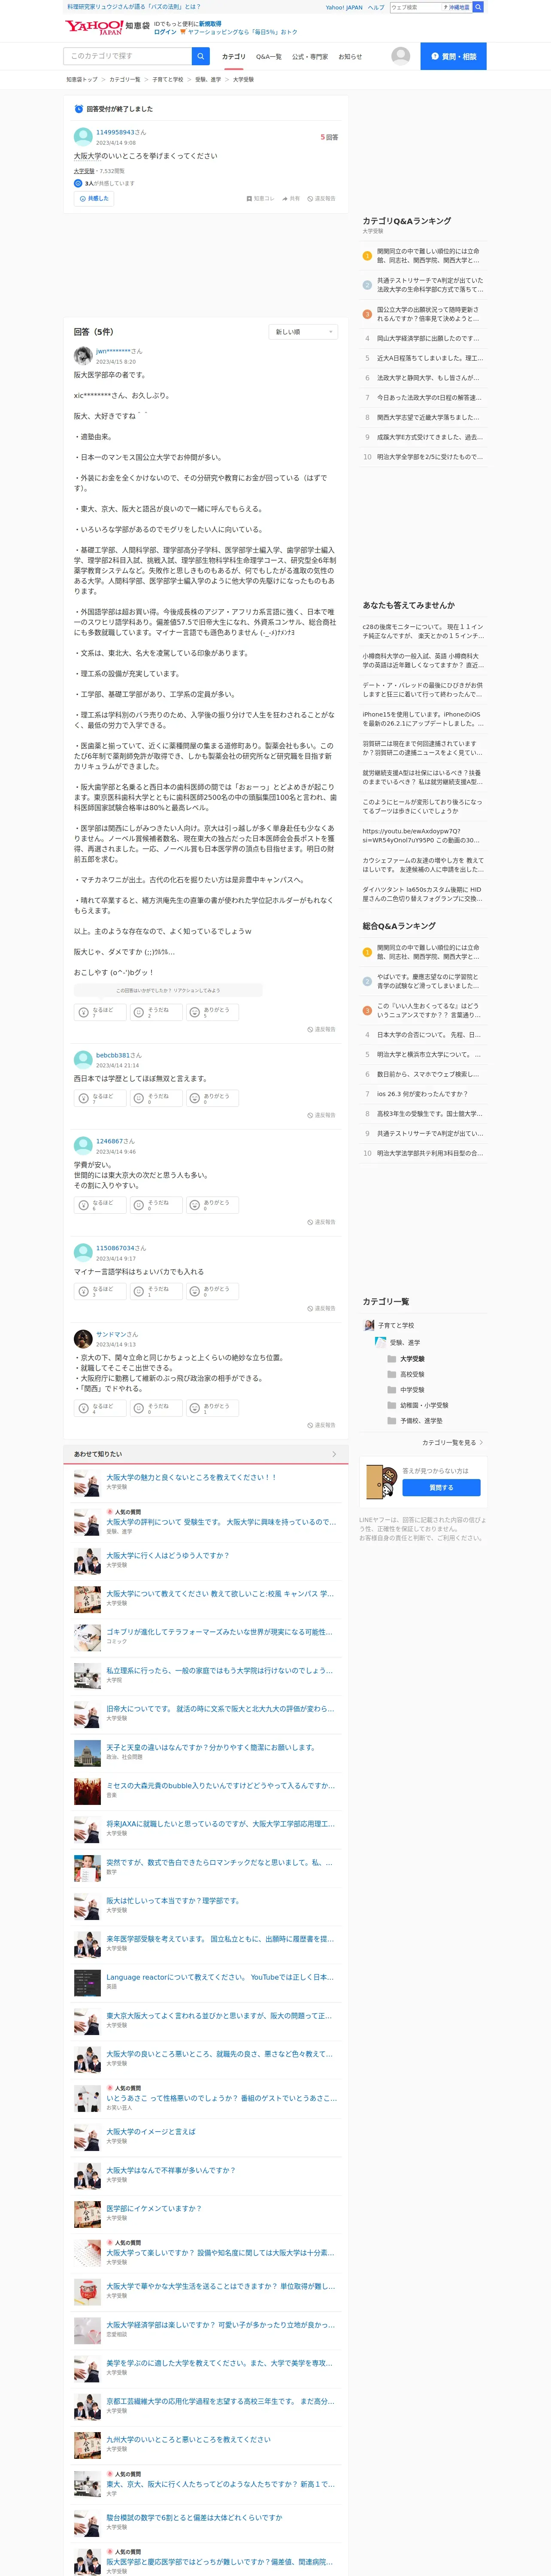Open unanswered question c28の後席モニターについて
The image size is (551, 2576).
click(423, 631)
